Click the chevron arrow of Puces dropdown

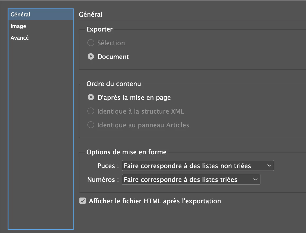point(269,166)
